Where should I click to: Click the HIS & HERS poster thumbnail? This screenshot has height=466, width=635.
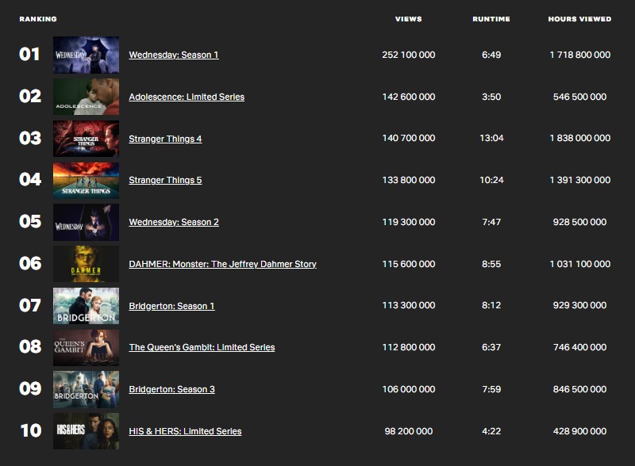pyautogui.click(x=86, y=430)
